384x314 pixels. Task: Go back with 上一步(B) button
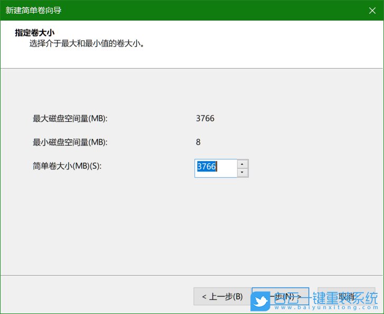point(222,297)
